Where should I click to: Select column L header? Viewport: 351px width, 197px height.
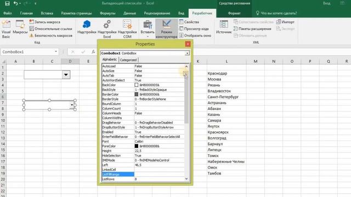(227, 61)
